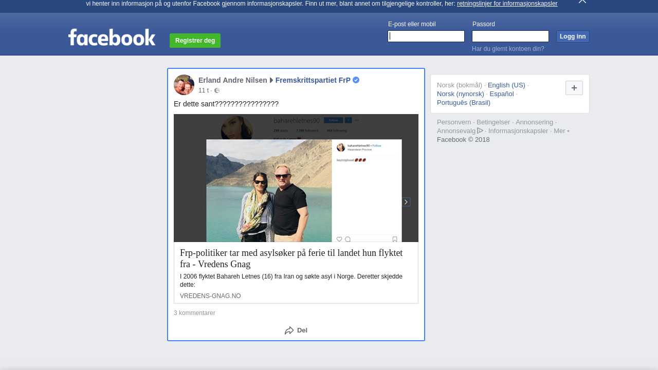Switch language to Norsk (nynorsk)
This screenshot has height=370, width=658.
(461, 94)
